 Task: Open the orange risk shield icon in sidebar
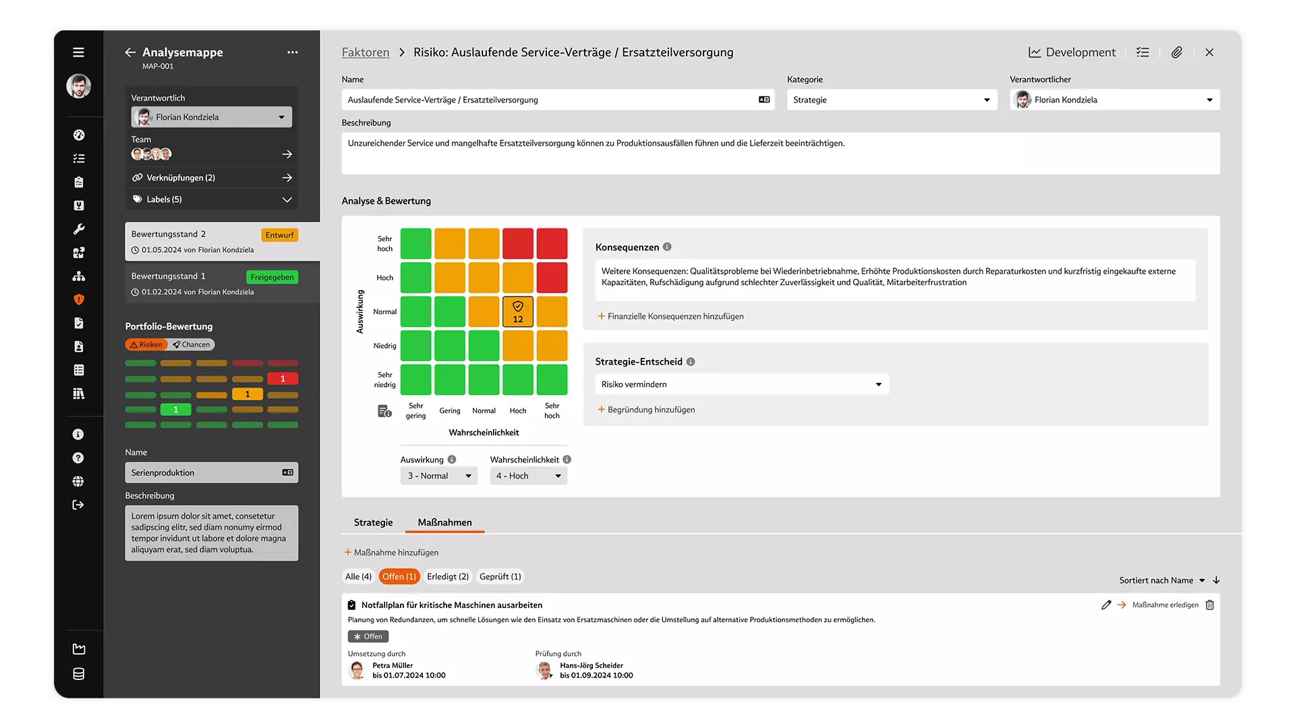[x=78, y=299]
